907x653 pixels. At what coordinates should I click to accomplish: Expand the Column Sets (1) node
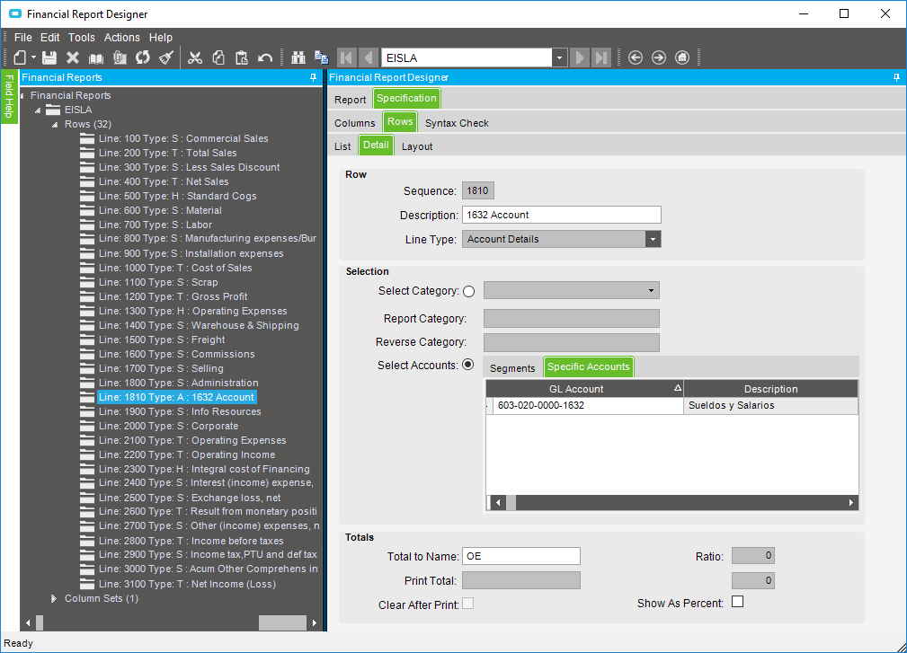tap(54, 599)
